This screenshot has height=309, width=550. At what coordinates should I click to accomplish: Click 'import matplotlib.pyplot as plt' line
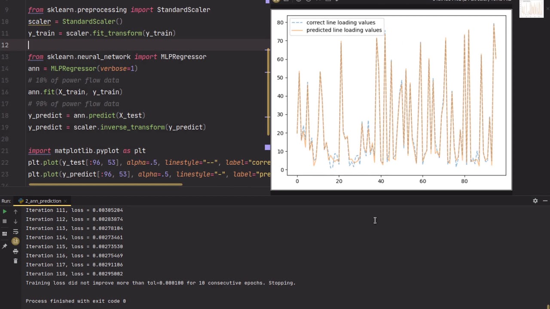pyautogui.click(x=87, y=151)
